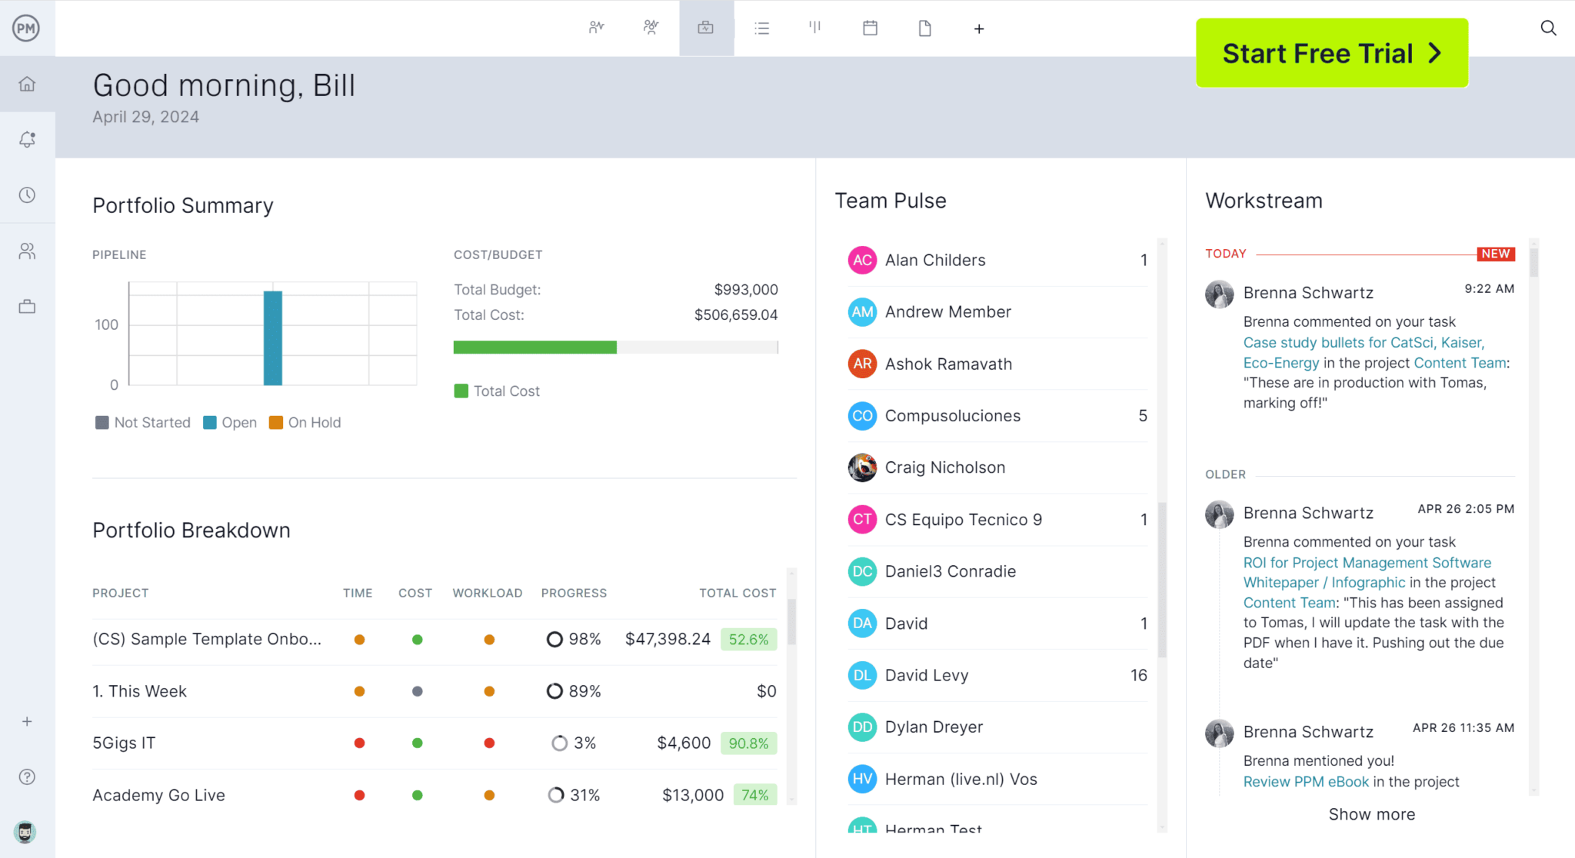The height and width of the screenshot is (858, 1575).
Task: Select the team members icon in the sidebar
Action: coord(28,250)
